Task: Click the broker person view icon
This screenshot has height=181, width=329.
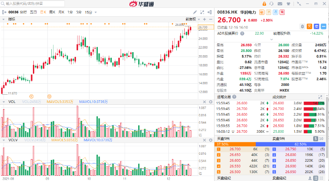Action: pos(310,178)
